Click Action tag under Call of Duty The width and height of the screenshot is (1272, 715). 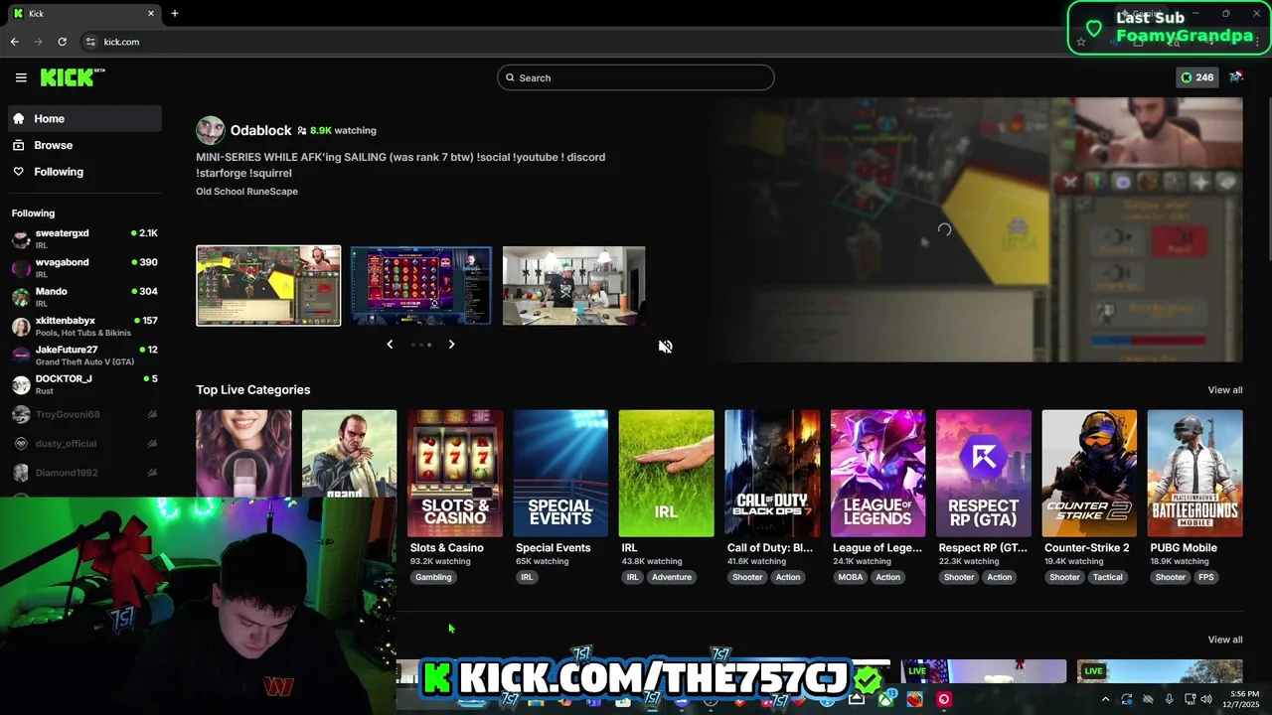pos(788,577)
